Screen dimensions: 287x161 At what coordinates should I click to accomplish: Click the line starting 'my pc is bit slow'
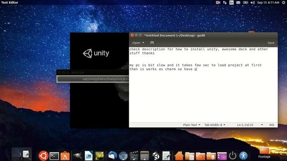(196, 65)
